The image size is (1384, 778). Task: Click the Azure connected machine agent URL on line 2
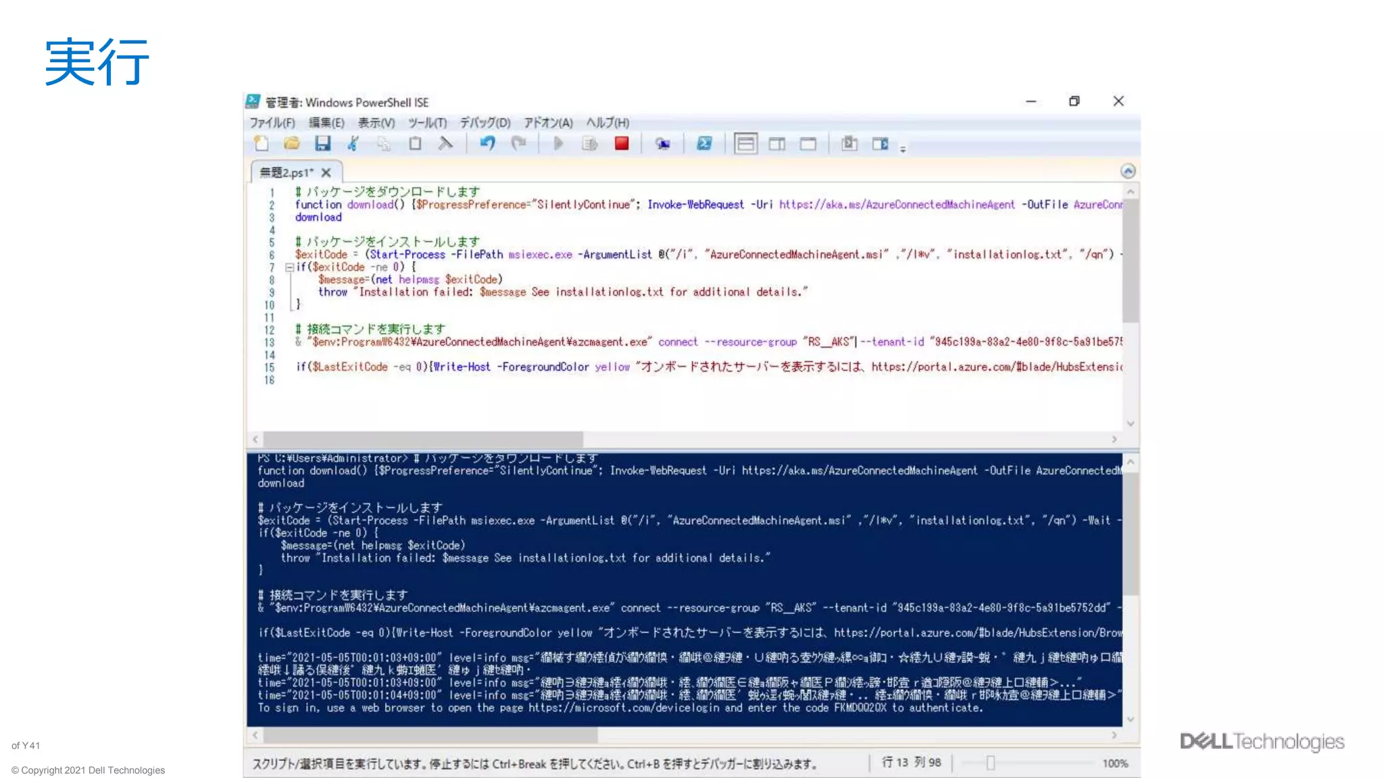(896, 205)
